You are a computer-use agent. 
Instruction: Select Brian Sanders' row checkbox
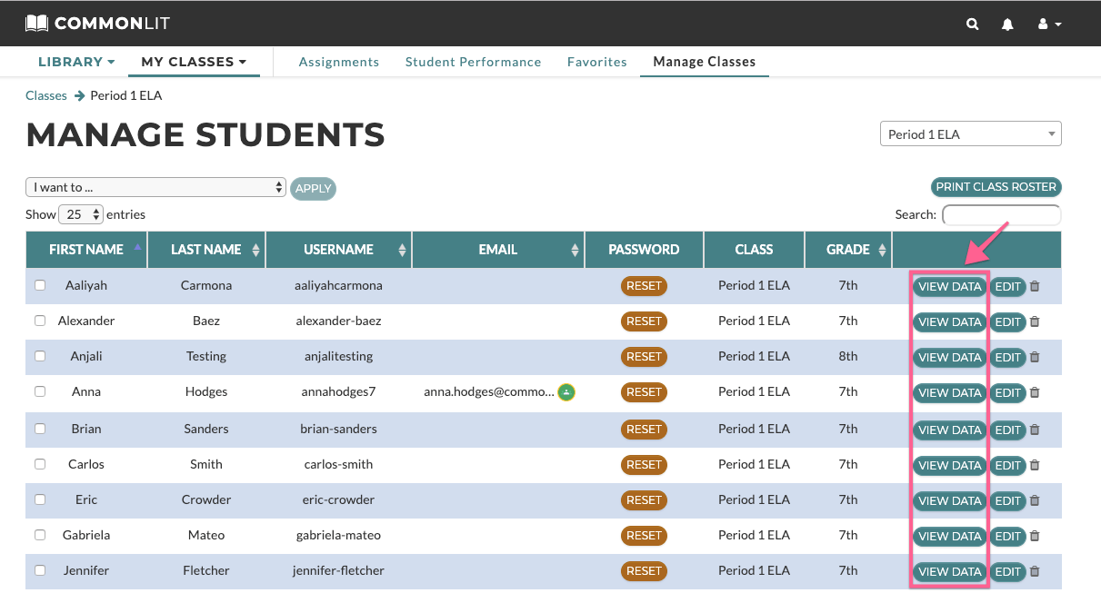point(40,429)
